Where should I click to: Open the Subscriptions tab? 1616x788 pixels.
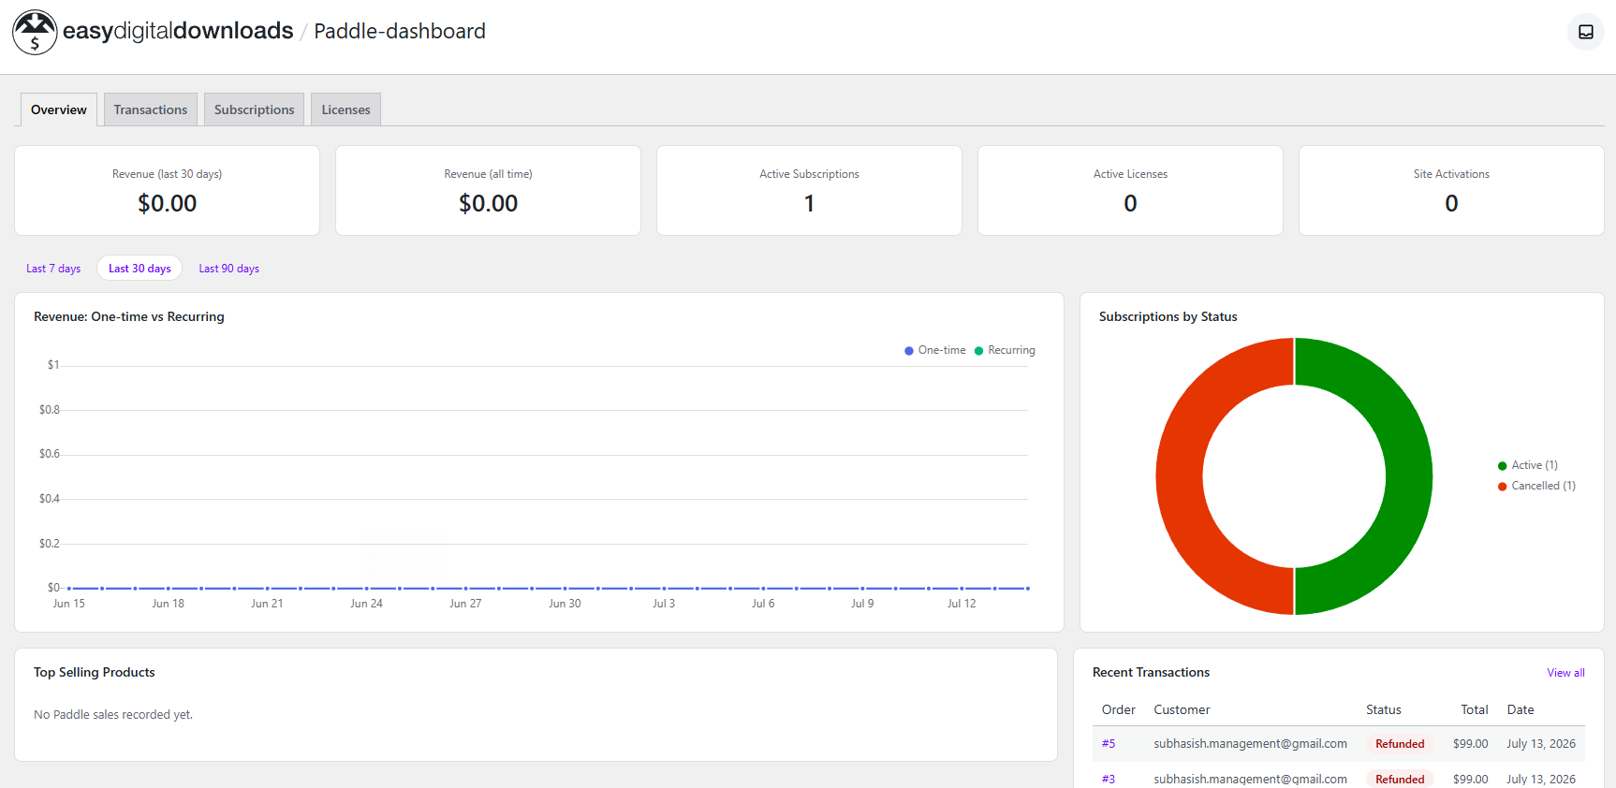pyautogui.click(x=255, y=109)
